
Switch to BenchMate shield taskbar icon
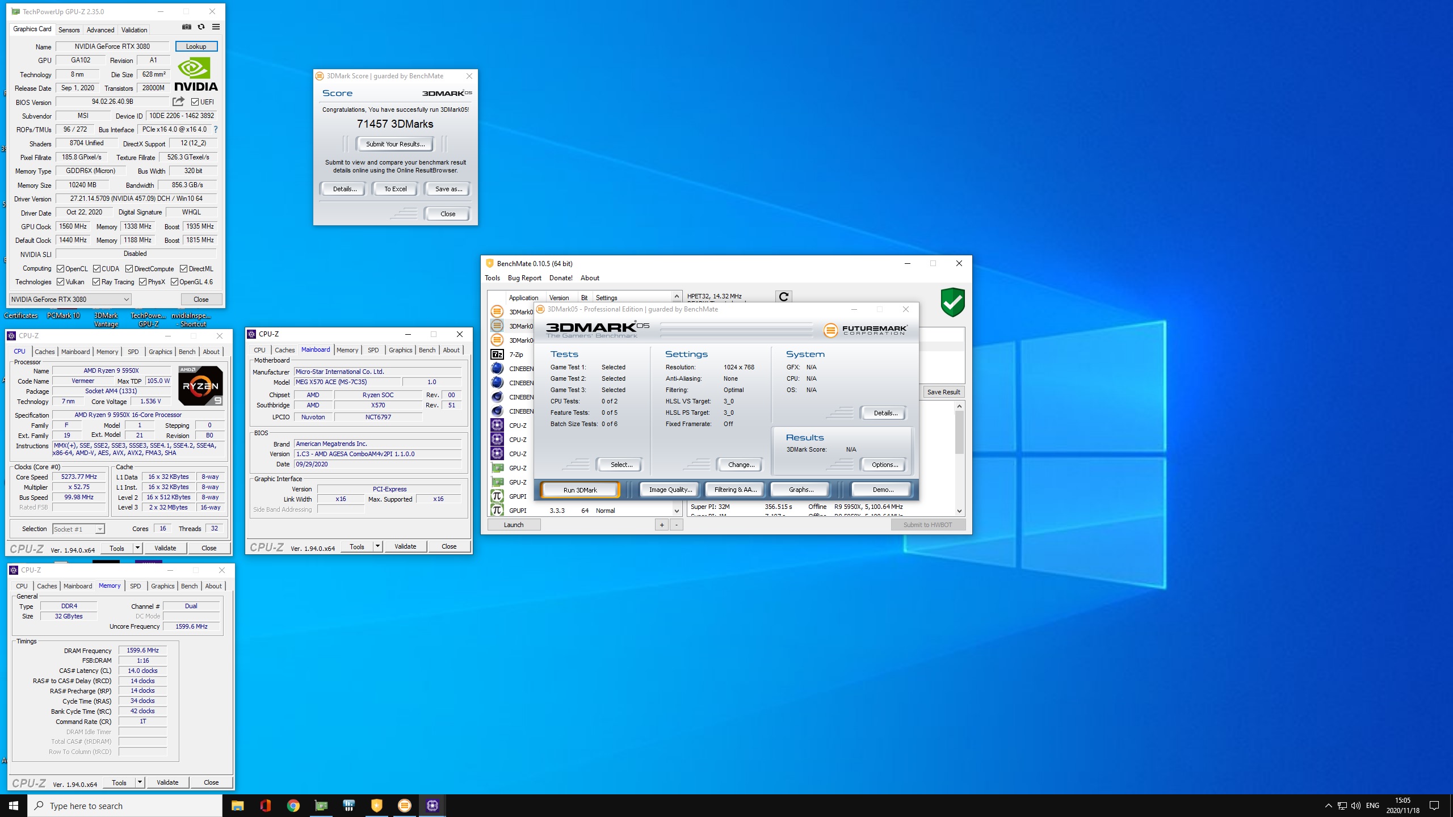tap(376, 806)
